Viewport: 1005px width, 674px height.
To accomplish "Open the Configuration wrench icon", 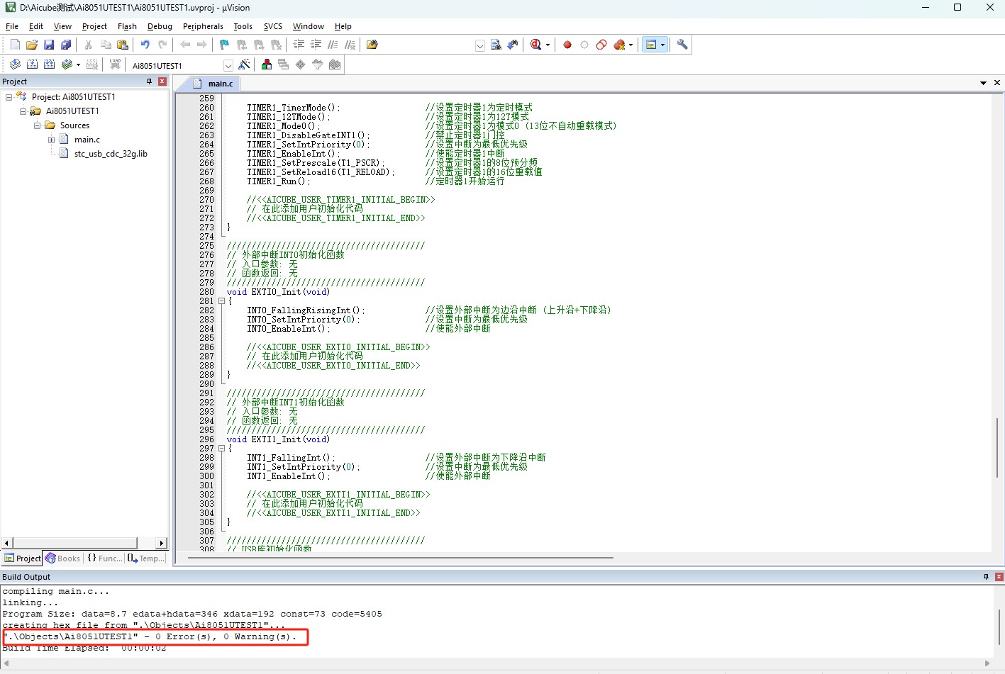I will tap(682, 45).
